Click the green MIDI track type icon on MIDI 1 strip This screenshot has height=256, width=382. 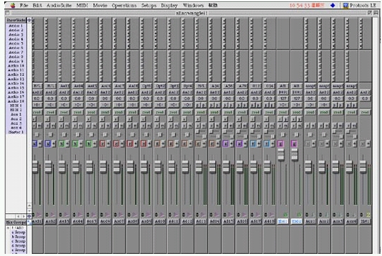coord(285,215)
